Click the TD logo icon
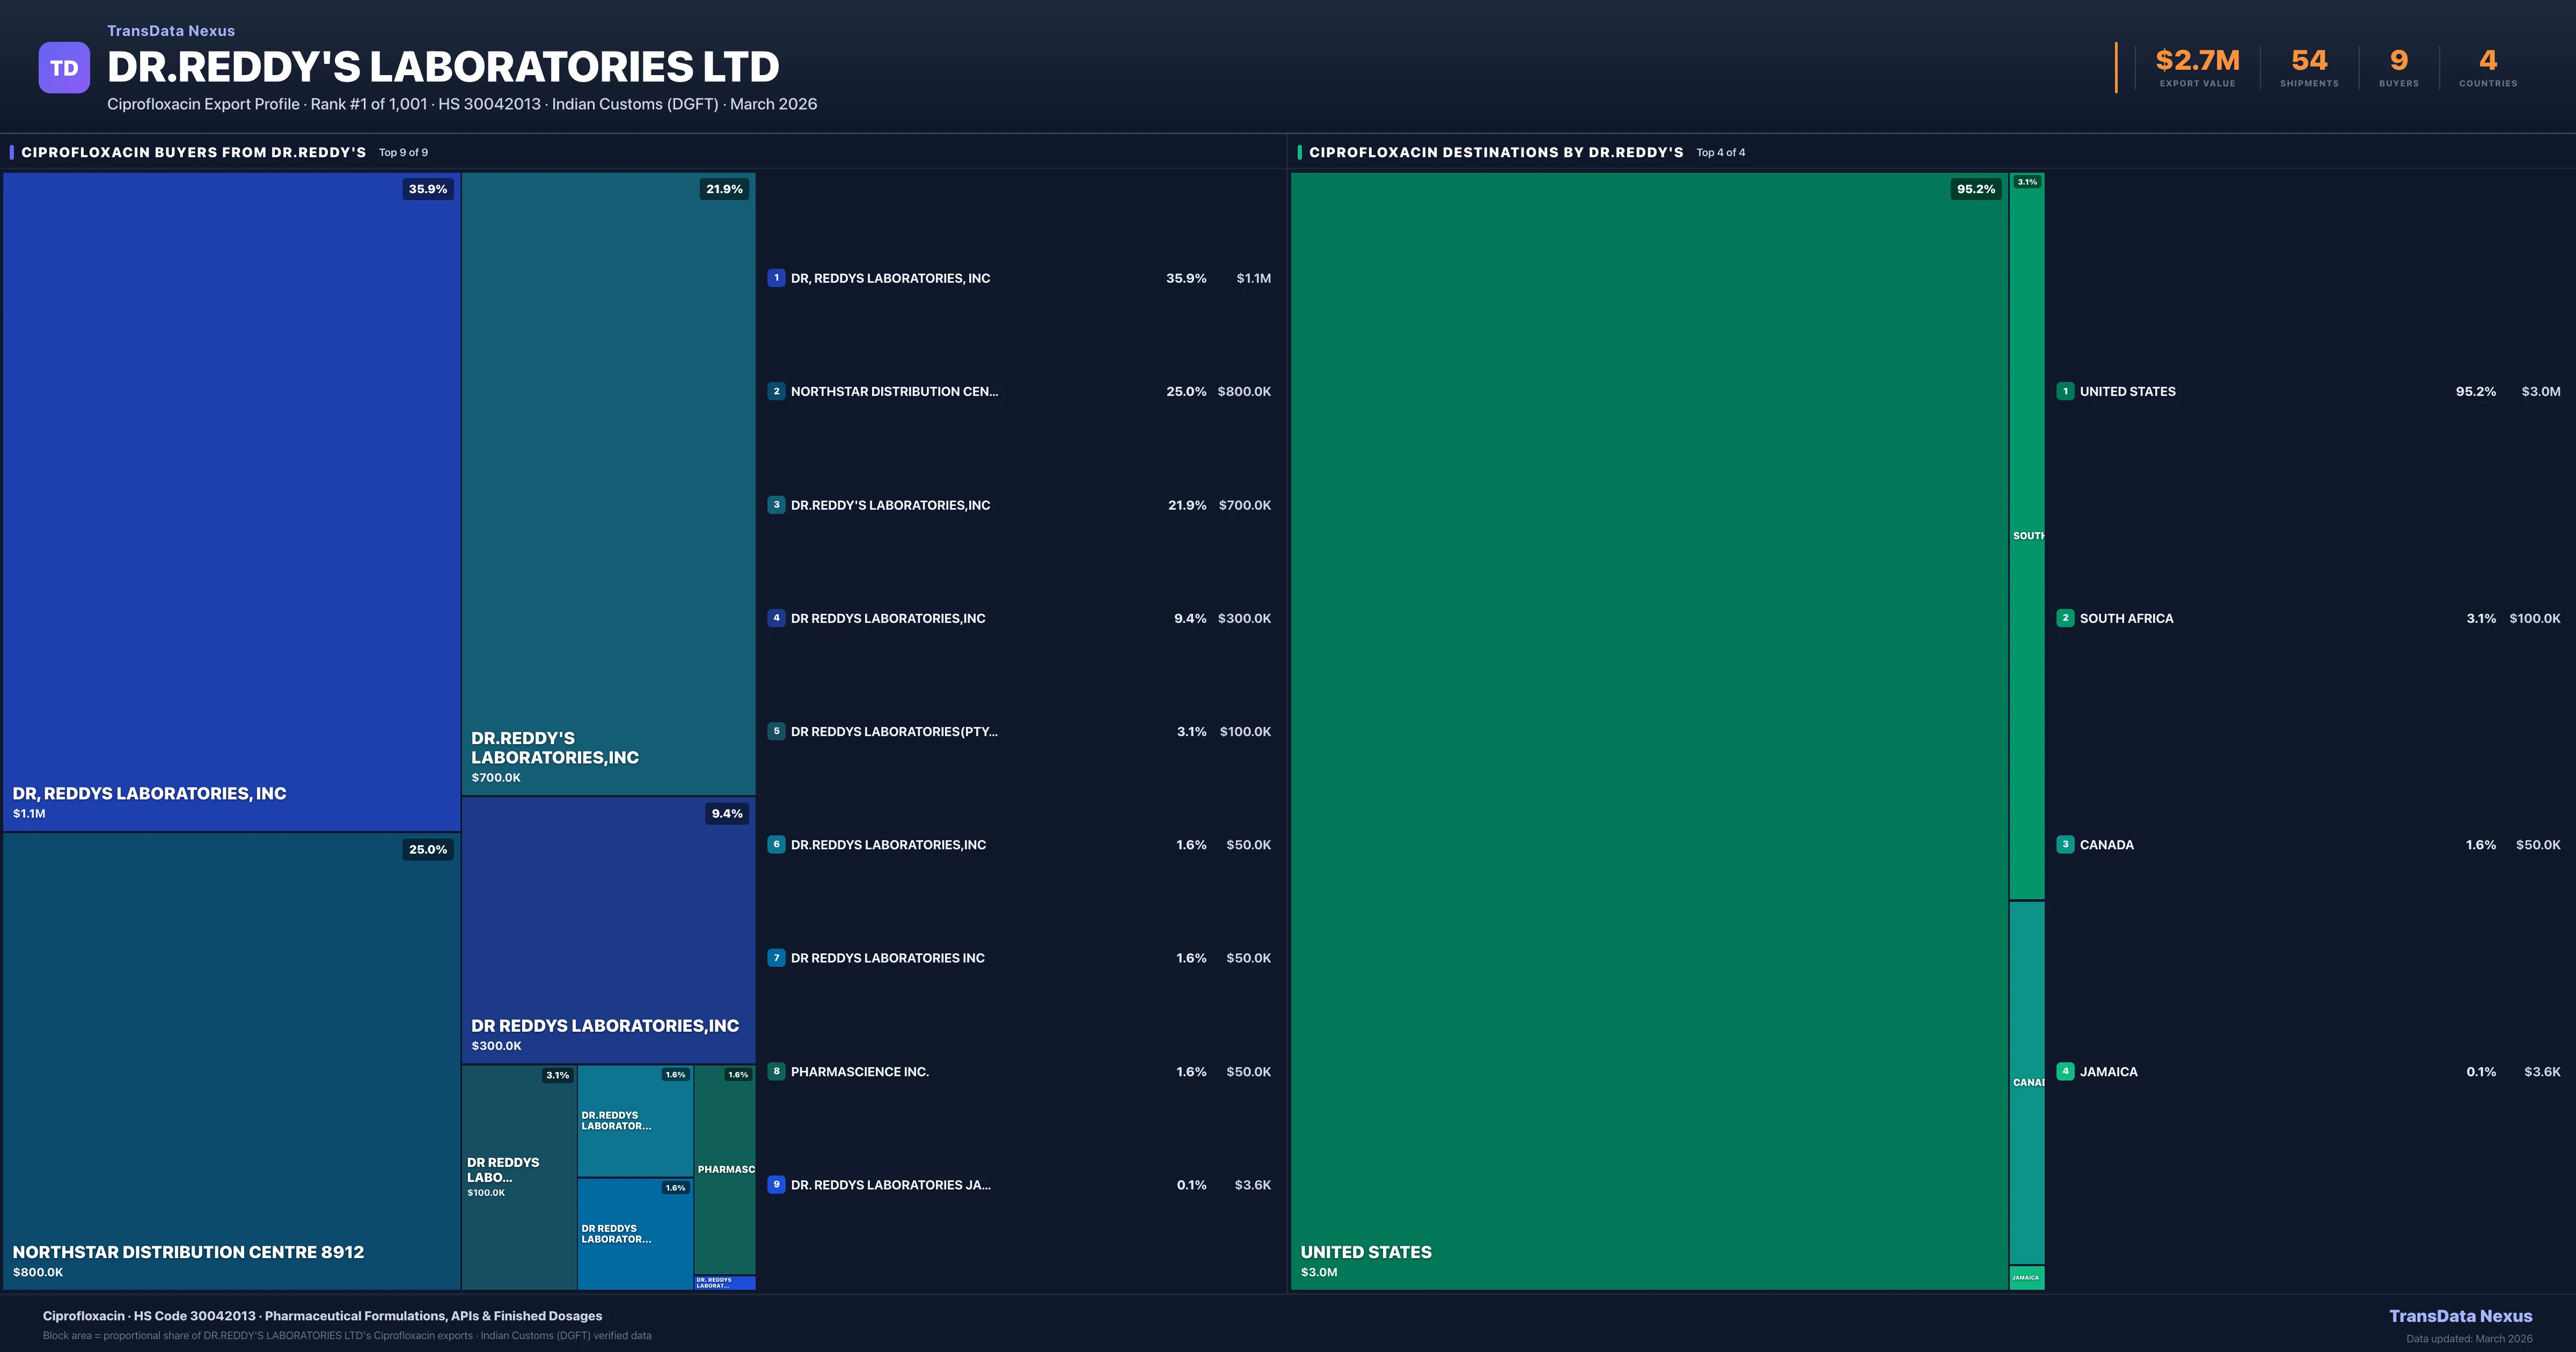The width and height of the screenshot is (2576, 1352). pyautogui.click(x=64, y=68)
